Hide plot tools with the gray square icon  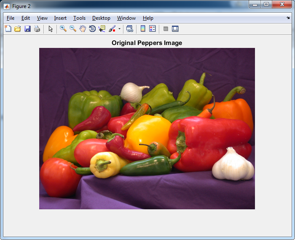click(x=166, y=29)
